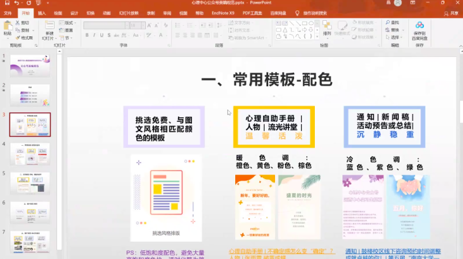463x259 pixels.
Task: Select the text box shape in shapes gallery
Action: 278,23
